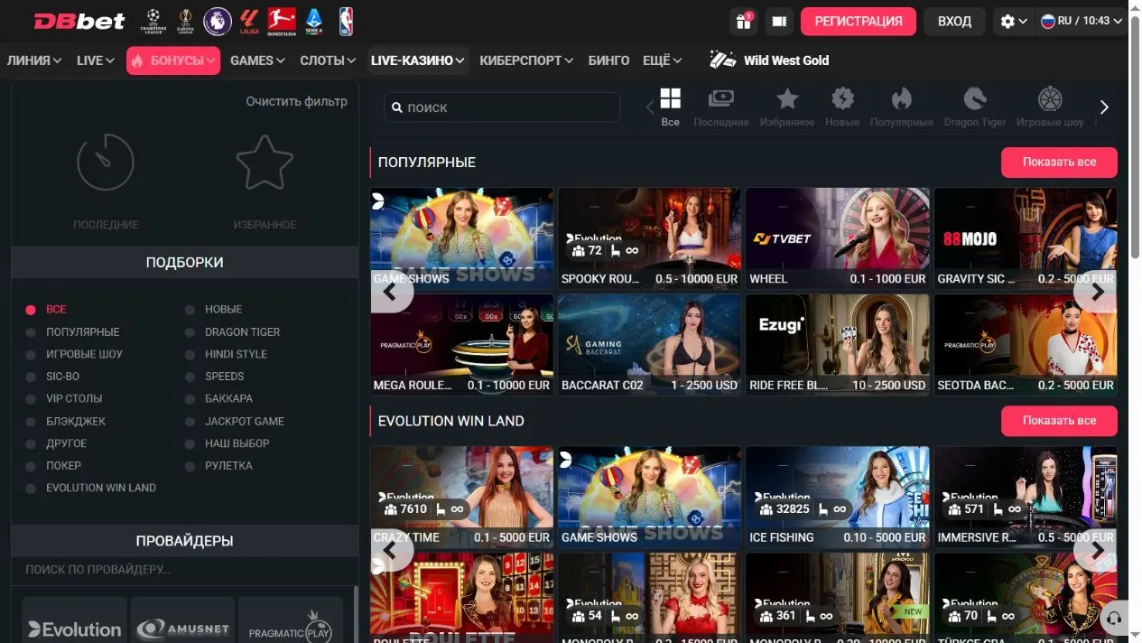Open Последние clock icon in sidebar
Viewport: 1142px width, 643px height.
click(106, 163)
